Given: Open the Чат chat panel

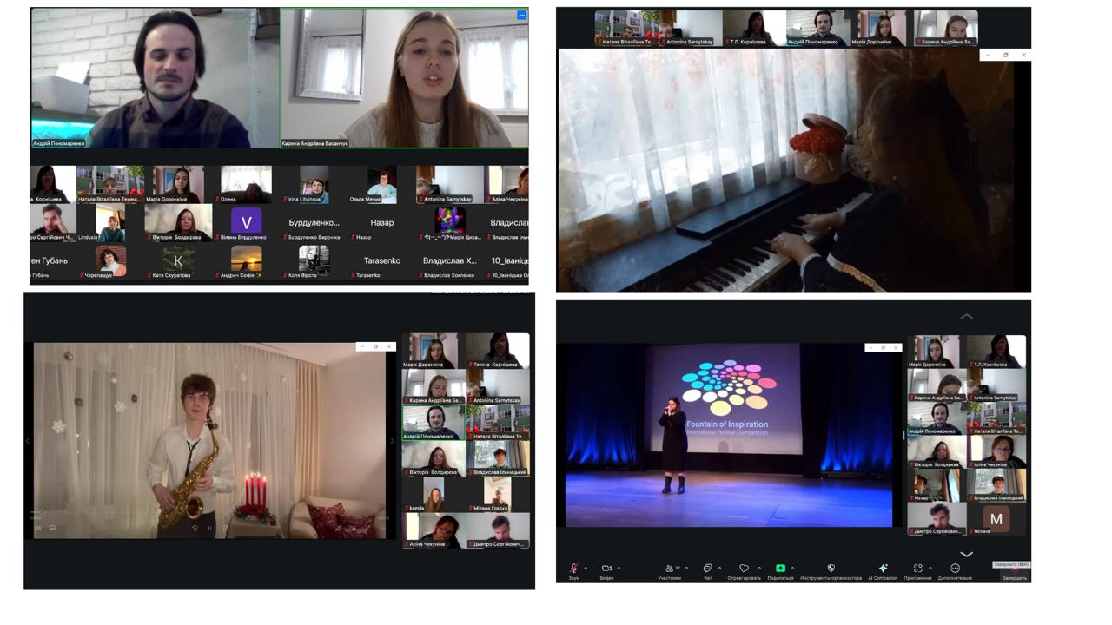Looking at the screenshot, I should pos(707,569).
